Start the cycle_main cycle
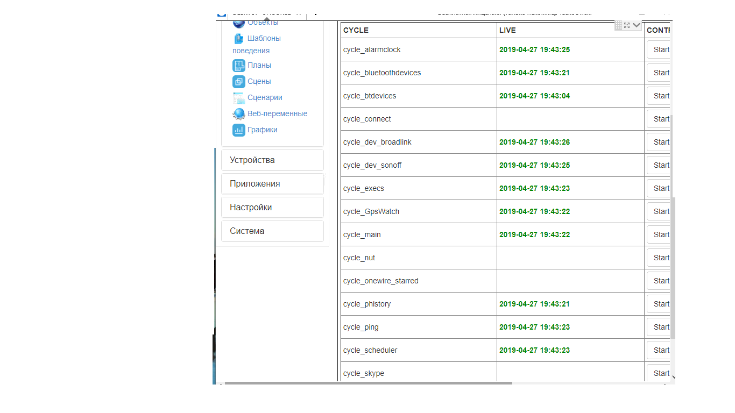Screen dimensions: 735x413 point(659,234)
